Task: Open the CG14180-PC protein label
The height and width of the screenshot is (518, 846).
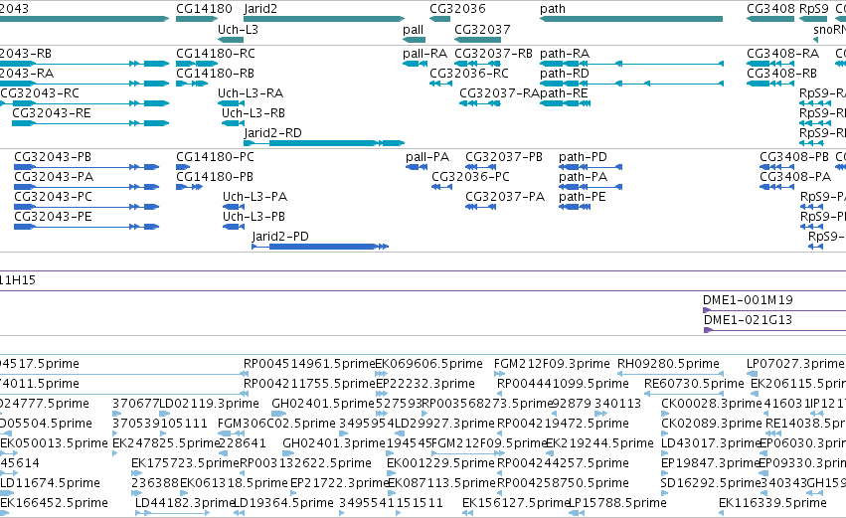Action: [215, 157]
